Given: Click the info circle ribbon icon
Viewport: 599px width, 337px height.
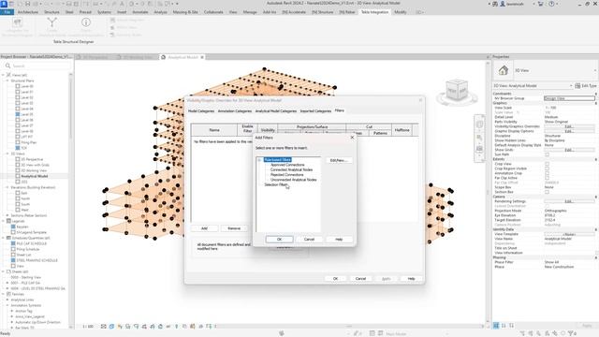Looking at the screenshot, I should tap(86, 22).
